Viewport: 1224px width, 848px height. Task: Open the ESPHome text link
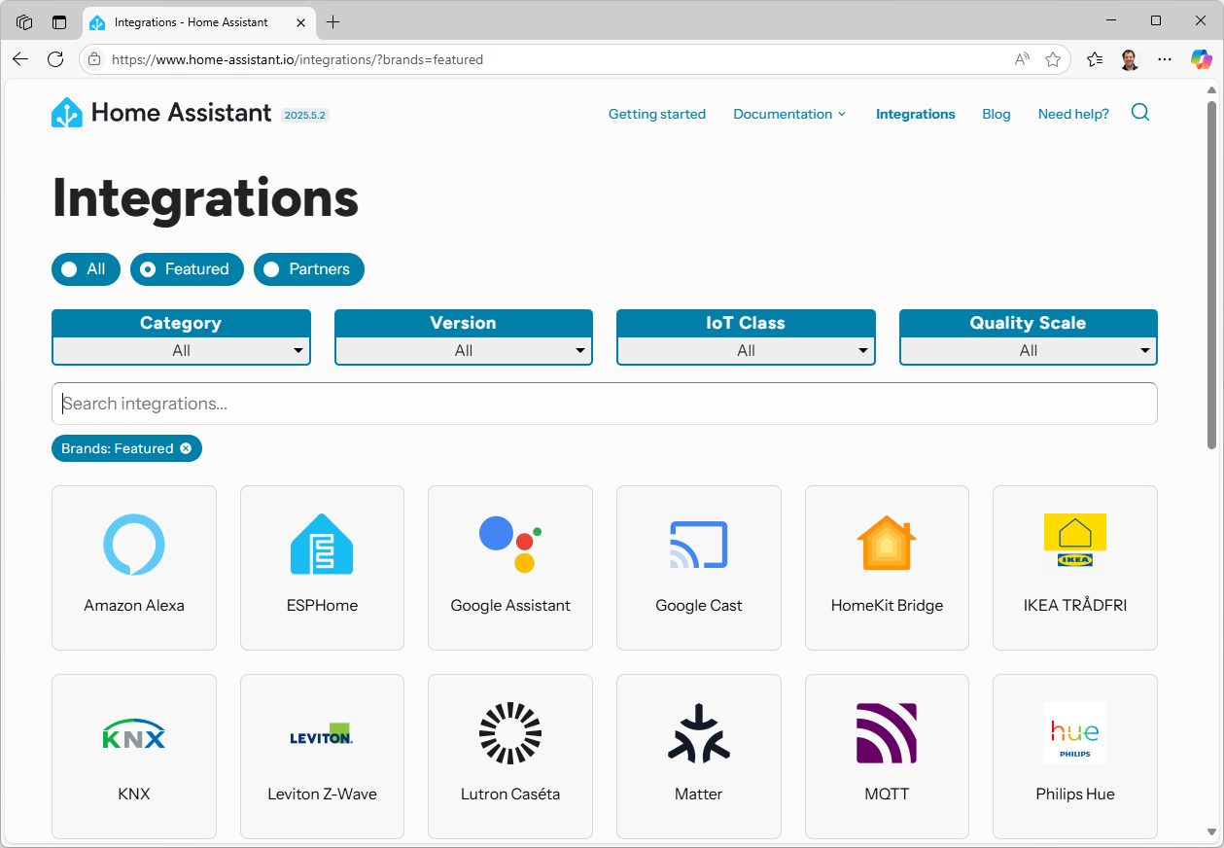pos(322,605)
